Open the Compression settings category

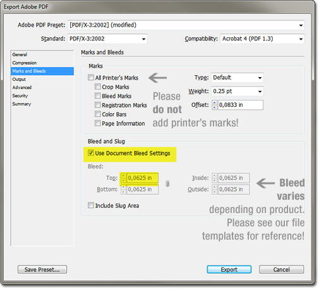tap(42, 63)
